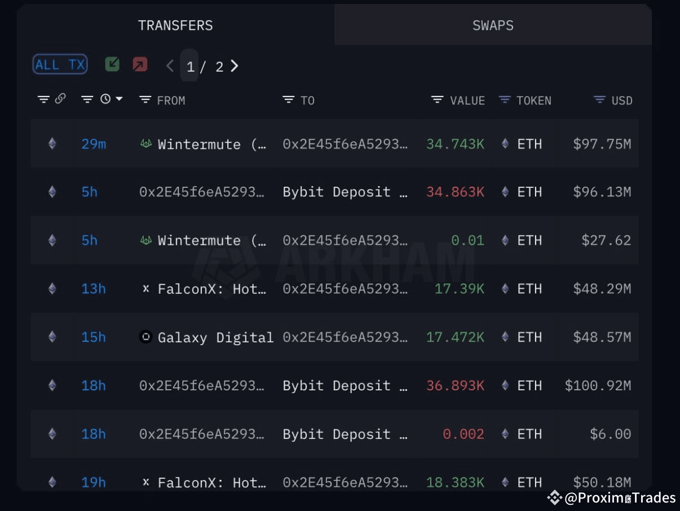680x511 pixels.
Task: Click the ETH token icon in the $50.18M row
Action: (506, 482)
